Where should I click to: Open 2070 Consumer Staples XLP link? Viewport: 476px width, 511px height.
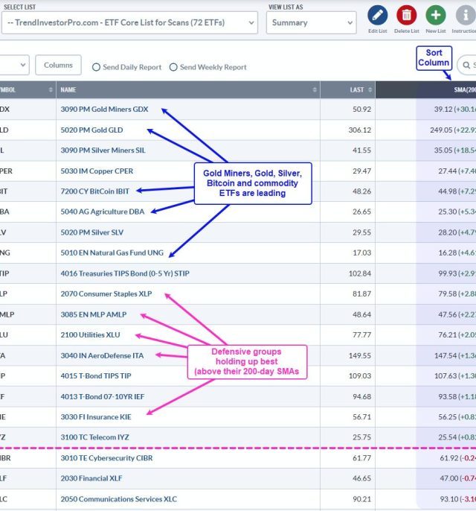(106, 293)
